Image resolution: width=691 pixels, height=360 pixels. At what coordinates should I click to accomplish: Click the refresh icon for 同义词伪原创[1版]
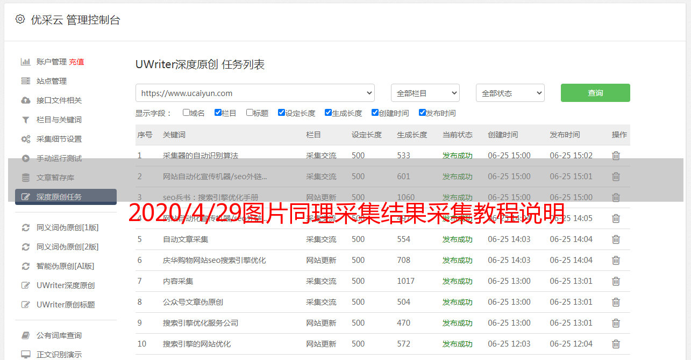[25, 227]
